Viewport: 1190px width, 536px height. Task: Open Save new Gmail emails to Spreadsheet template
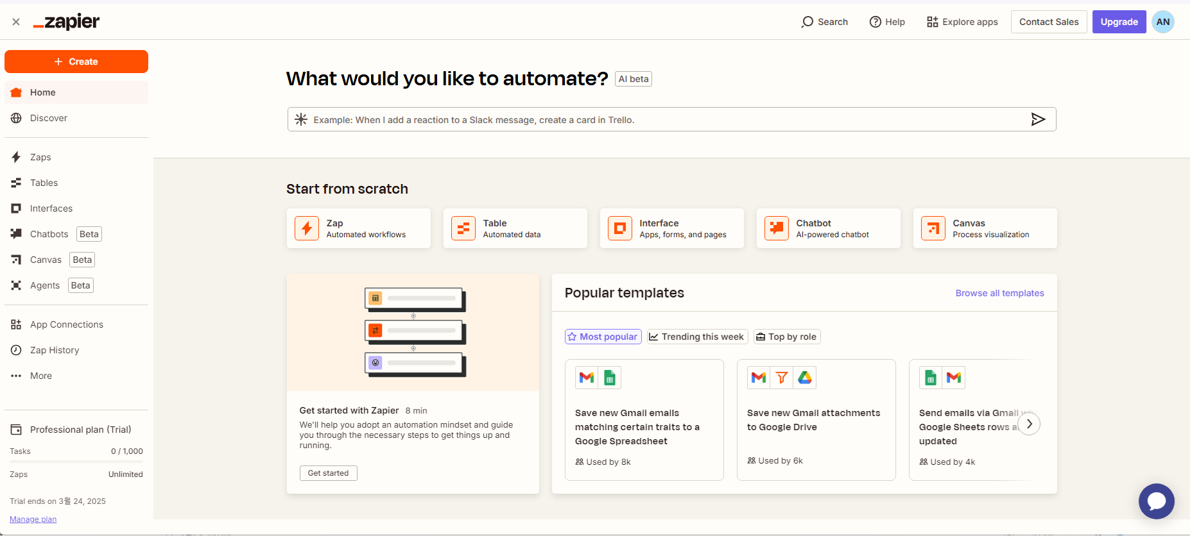(x=644, y=420)
